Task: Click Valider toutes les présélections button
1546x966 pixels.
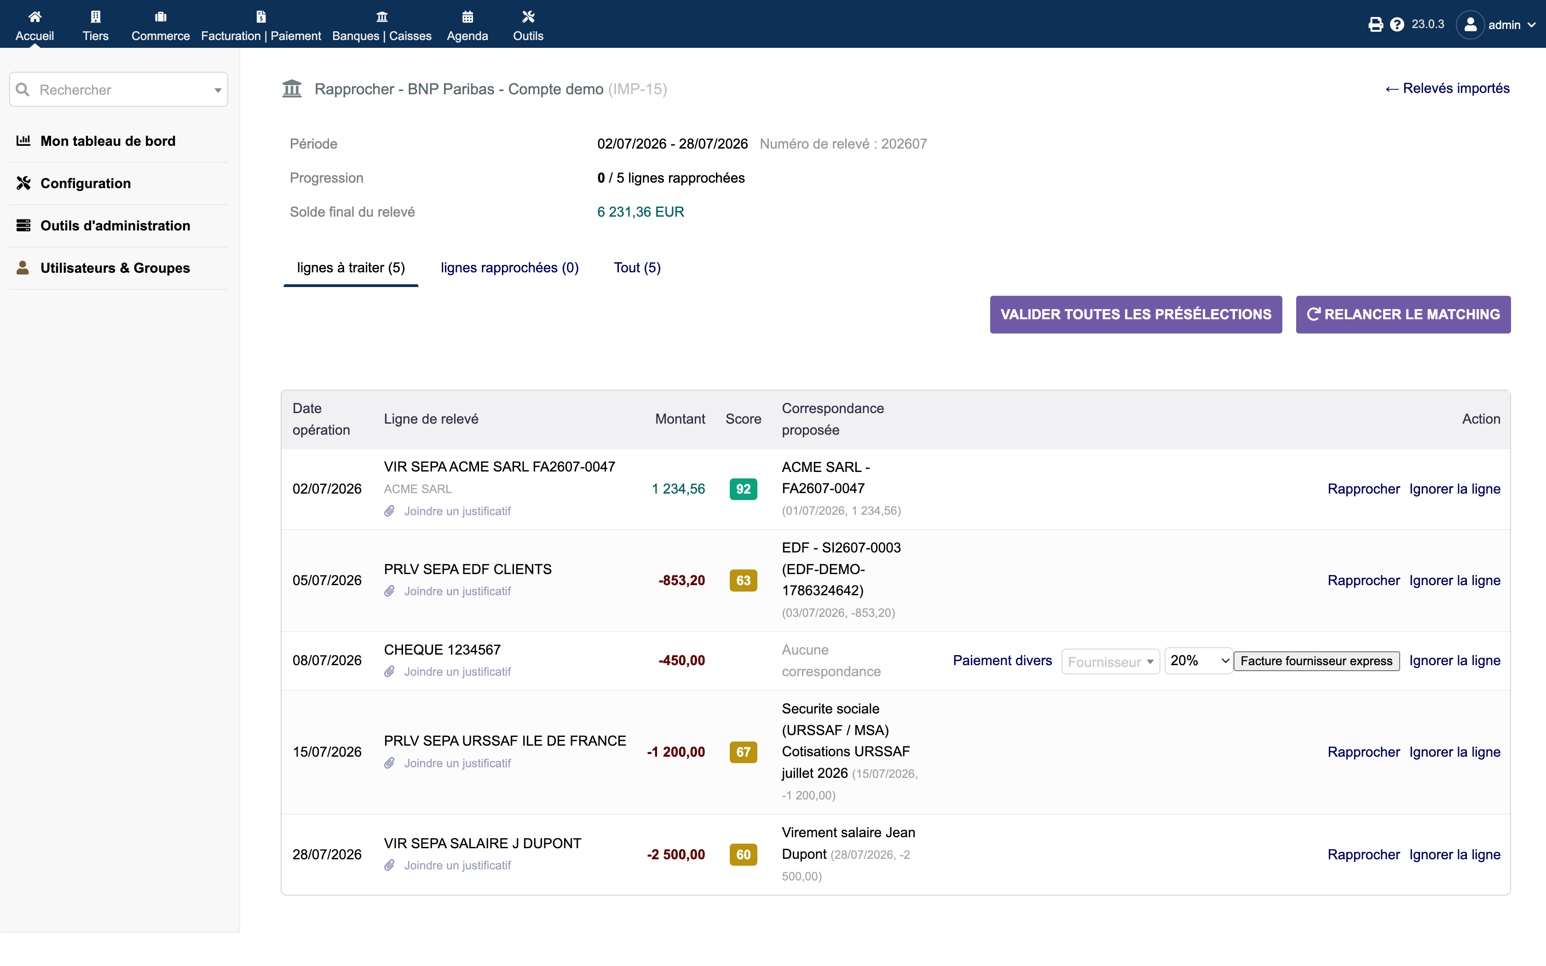Action: coord(1136,314)
